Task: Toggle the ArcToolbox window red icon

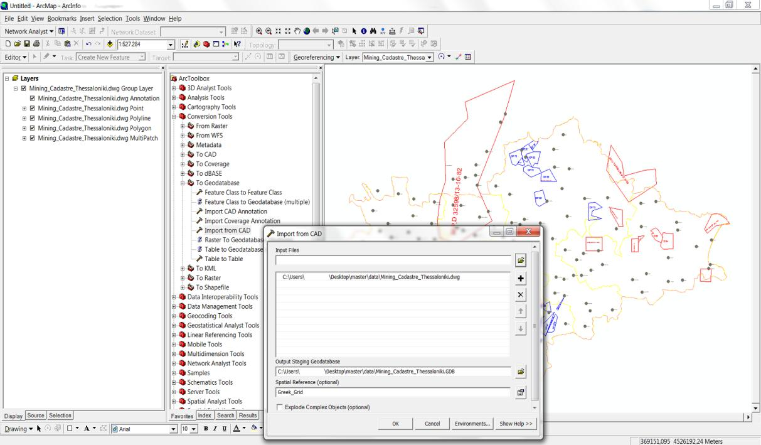Action: (206, 44)
